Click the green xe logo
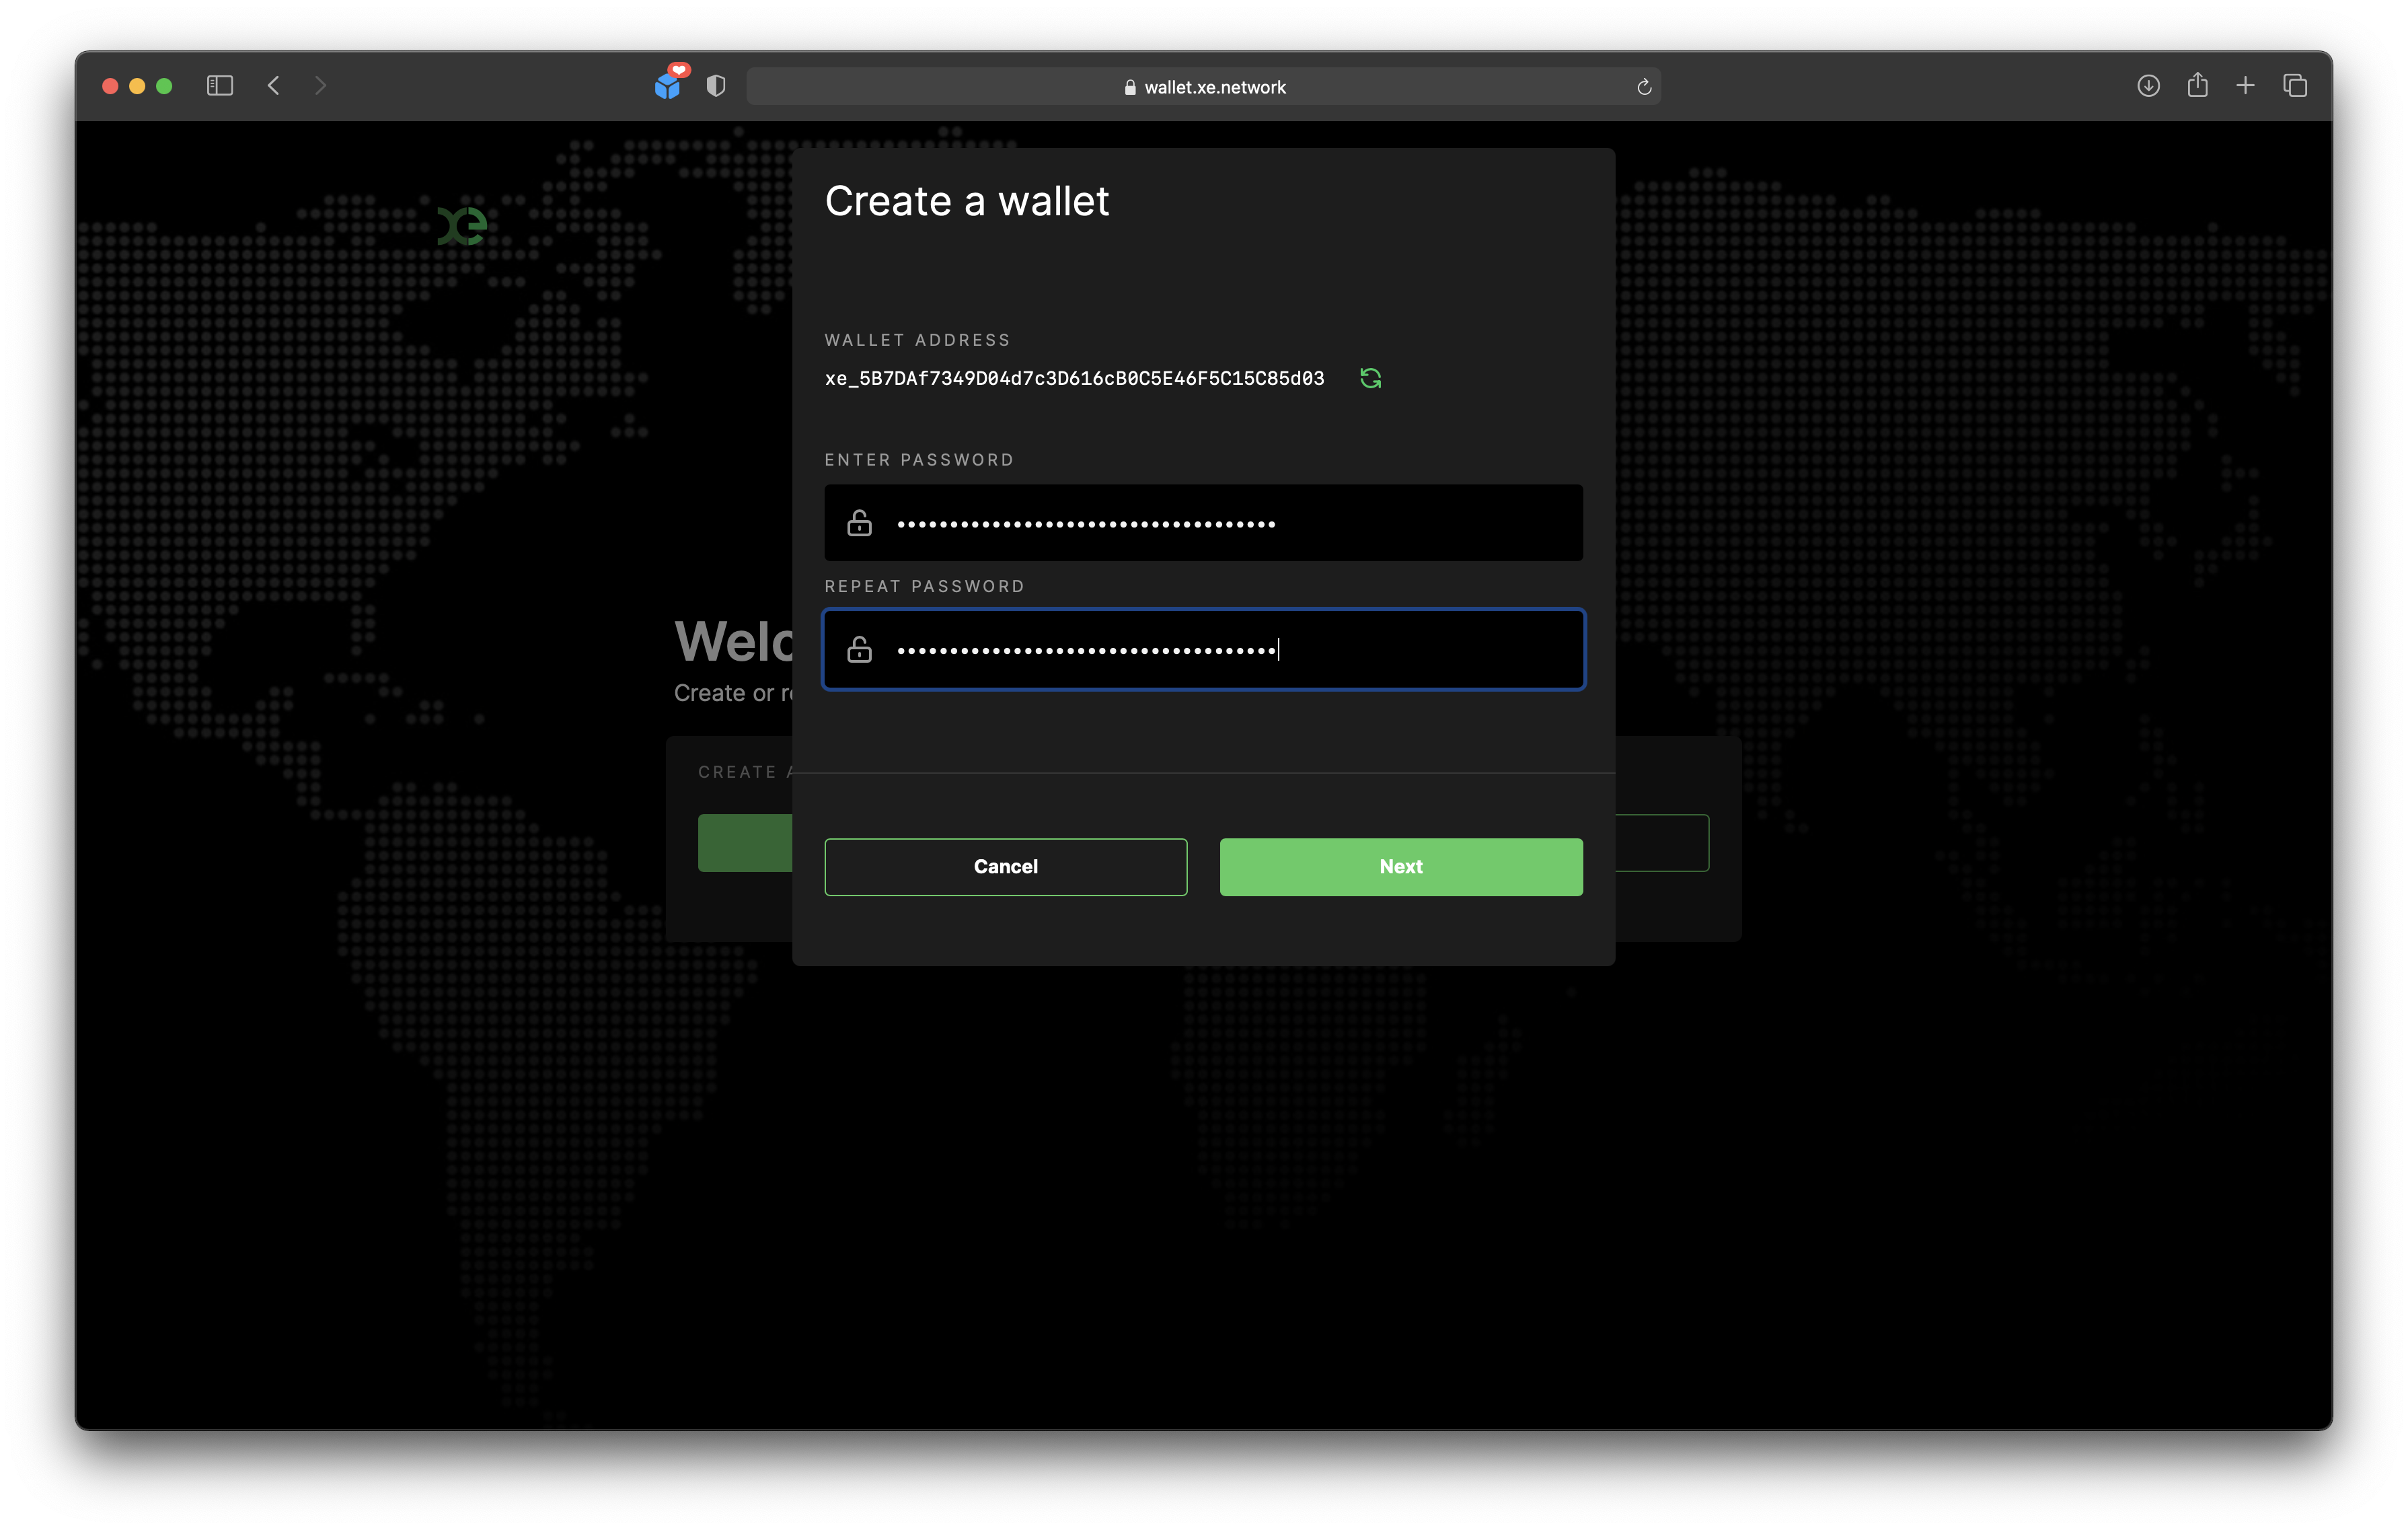 point(463,226)
